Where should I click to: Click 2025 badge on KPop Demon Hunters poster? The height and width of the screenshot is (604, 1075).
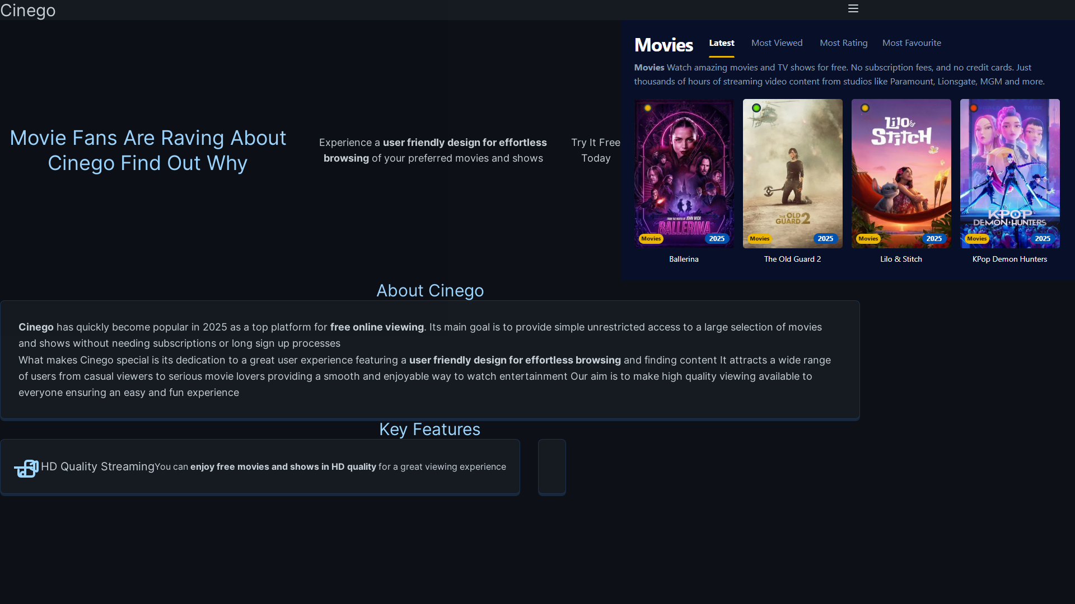tap(1043, 239)
